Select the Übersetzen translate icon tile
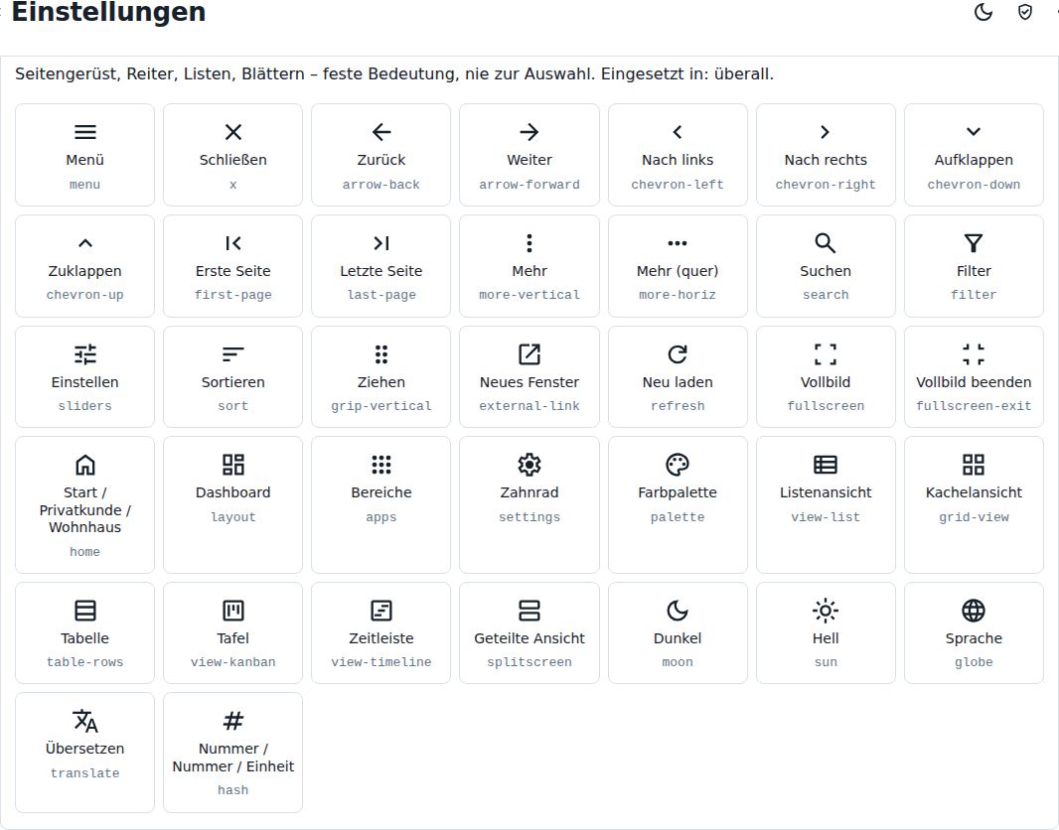Viewport: 1059px width, 830px height. pos(84,753)
